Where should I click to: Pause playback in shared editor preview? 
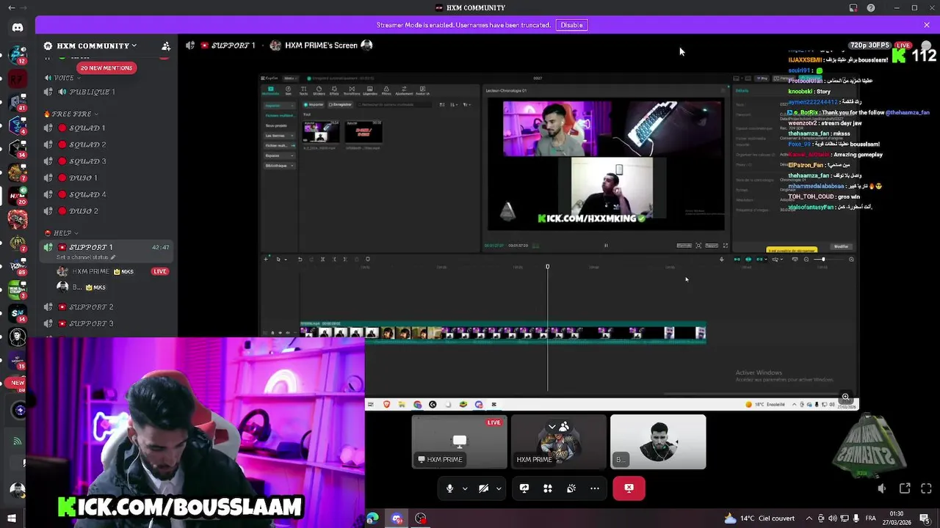click(606, 246)
